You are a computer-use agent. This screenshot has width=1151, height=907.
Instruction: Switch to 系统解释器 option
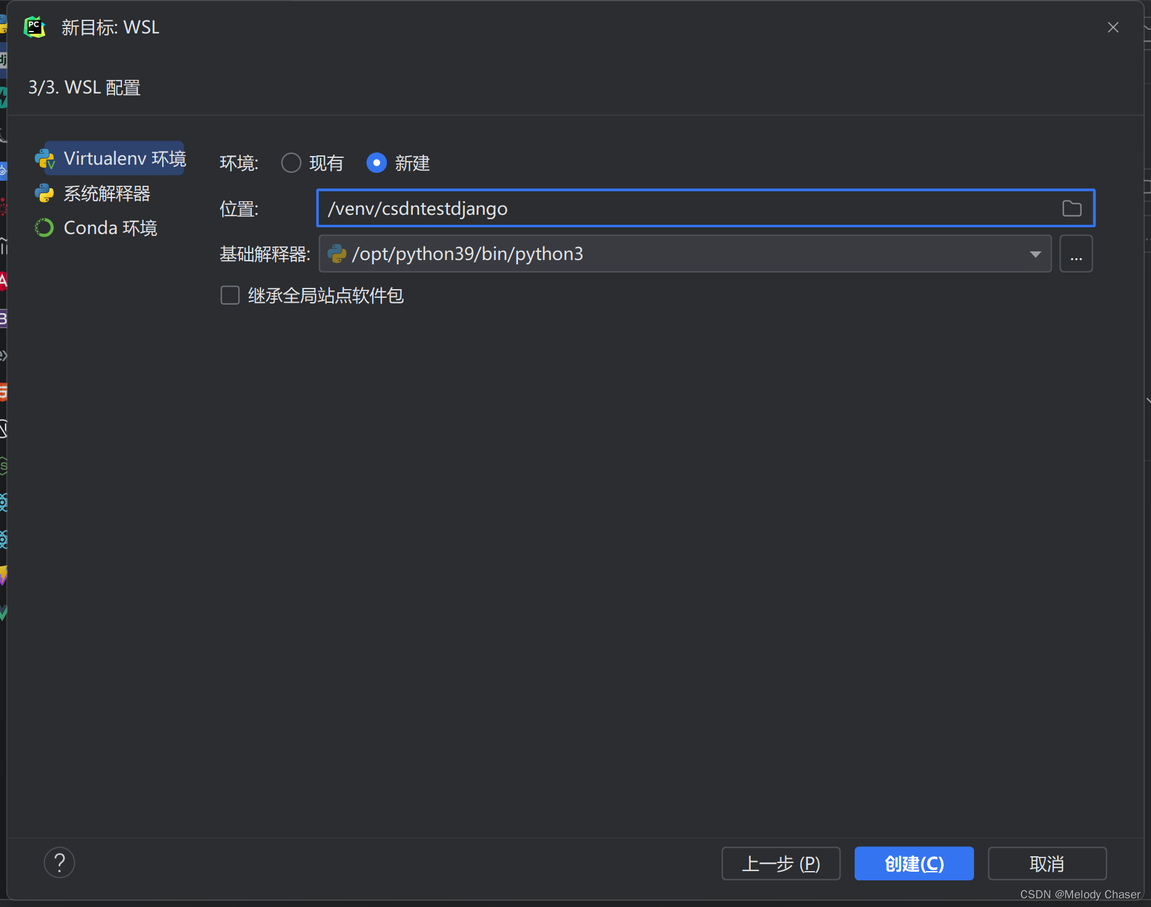[106, 193]
